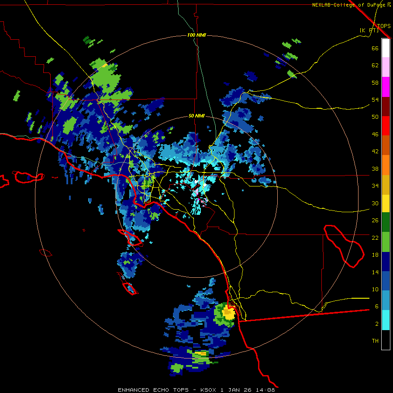Click the '30' legend value

click(375, 203)
